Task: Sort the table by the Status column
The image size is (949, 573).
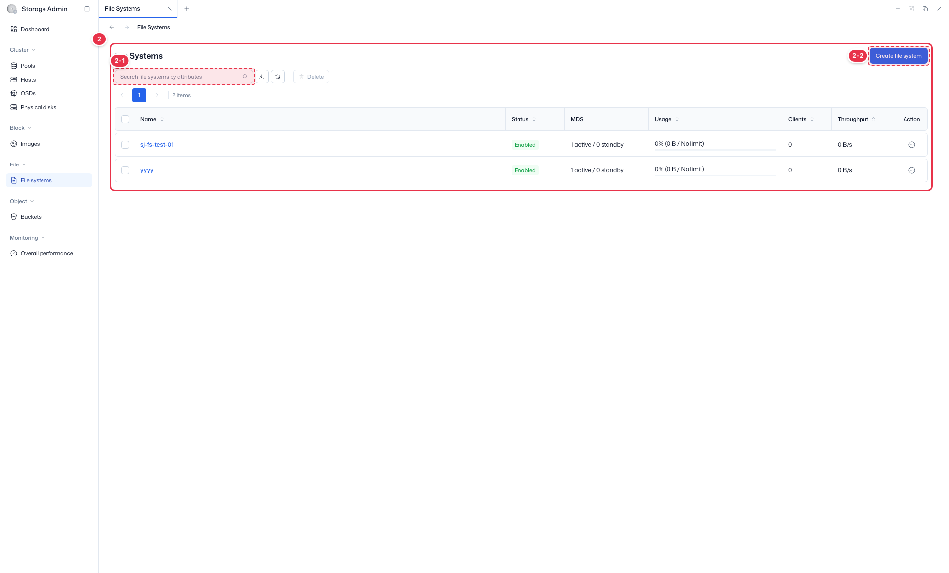Action: [x=534, y=119]
